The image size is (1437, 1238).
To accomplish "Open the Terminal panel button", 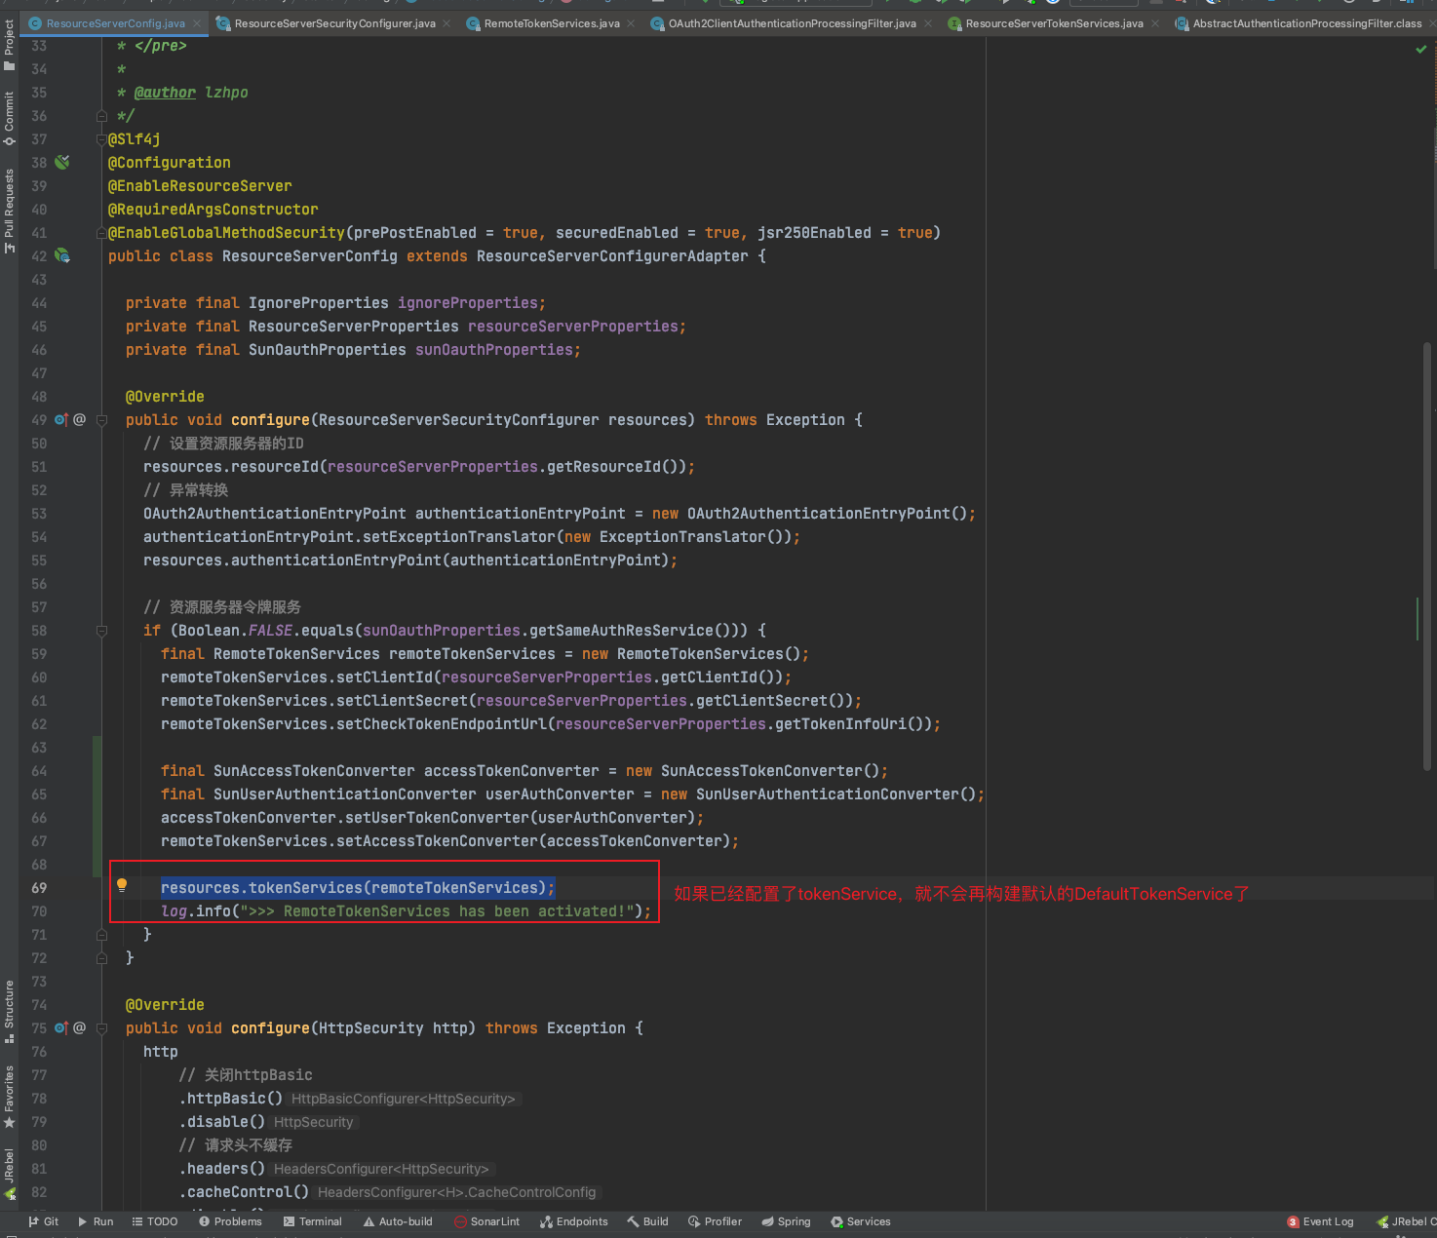I will (x=312, y=1221).
